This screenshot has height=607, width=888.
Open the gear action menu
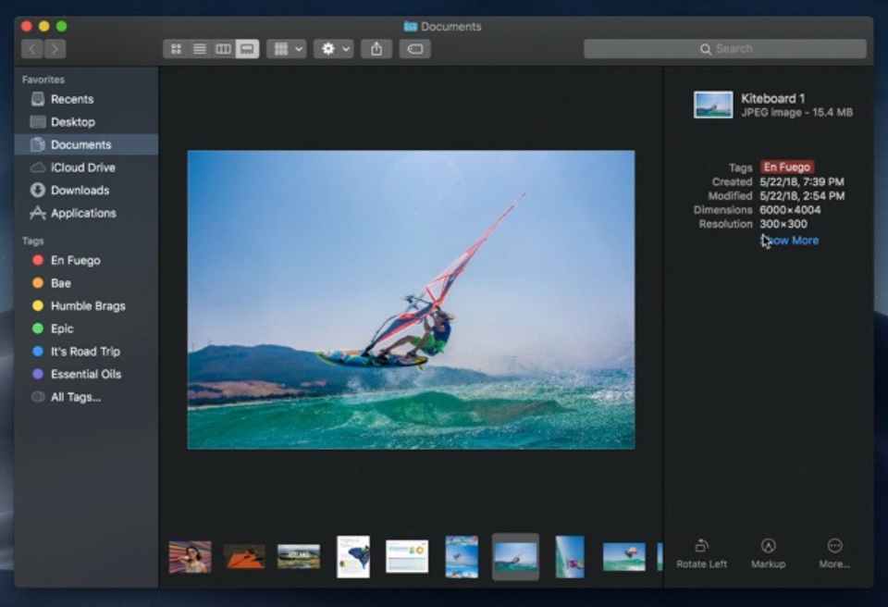pyautogui.click(x=334, y=49)
